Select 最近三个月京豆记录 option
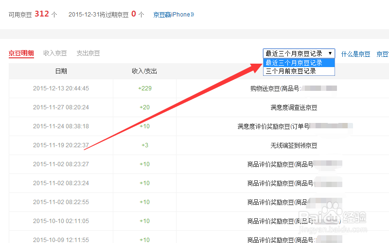This screenshot has width=389, height=243. (299, 63)
